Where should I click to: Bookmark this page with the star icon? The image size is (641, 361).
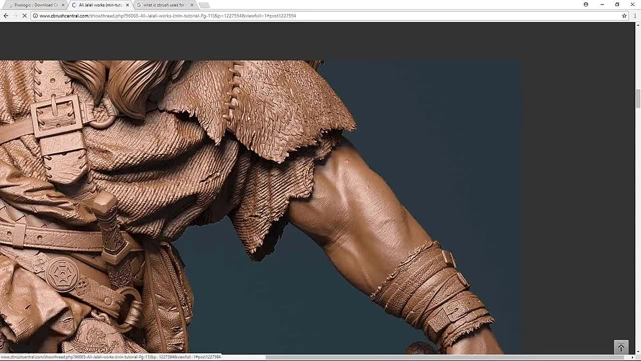[x=624, y=16]
